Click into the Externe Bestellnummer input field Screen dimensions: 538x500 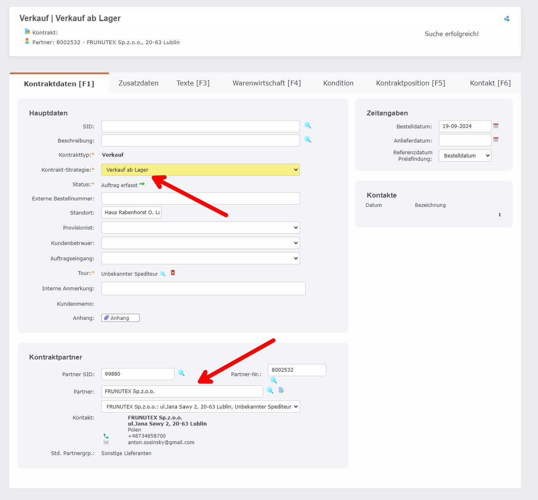pos(200,198)
